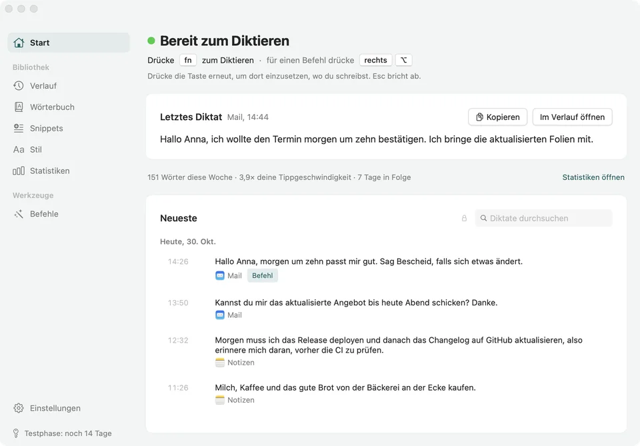Click the gear icon for Einstellungen
This screenshot has width=640, height=446.
(x=19, y=408)
